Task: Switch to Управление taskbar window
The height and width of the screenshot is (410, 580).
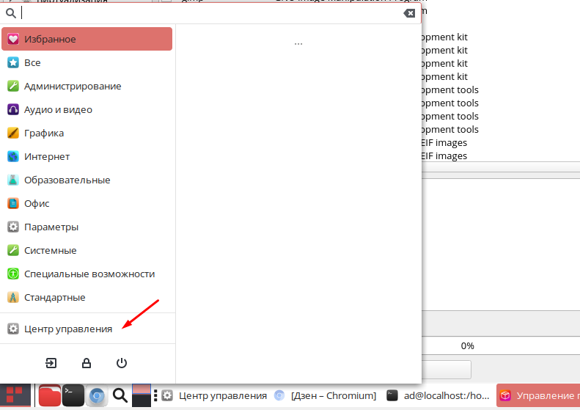Action: (538, 395)
